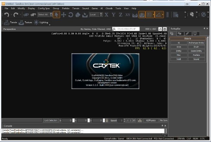Image resolution: width=211 pixels, height=142 pixels.
Task: Switch to the RollupBar modeling pencil tab
Action: pos(187,34)
